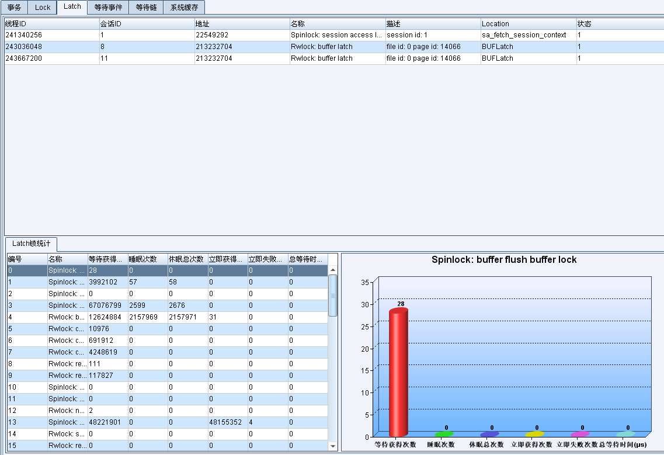Sort by the 线程ID column header
This screenshot has width=664, height=455.
pos(51,24)
